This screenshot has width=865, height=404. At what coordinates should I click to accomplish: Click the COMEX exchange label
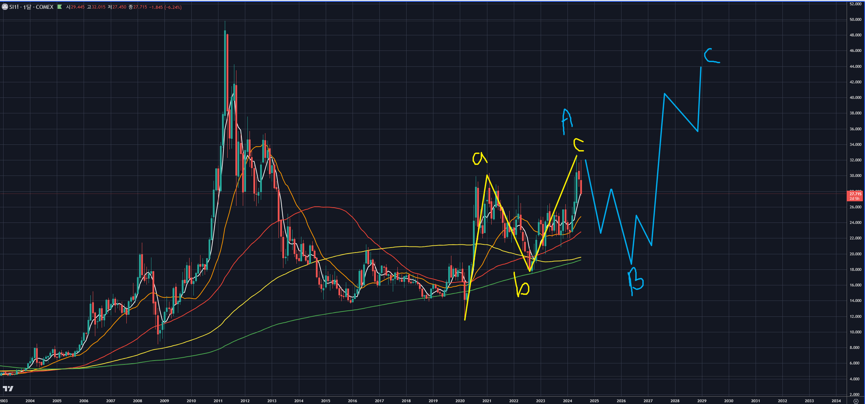click(x=44, y=7)
